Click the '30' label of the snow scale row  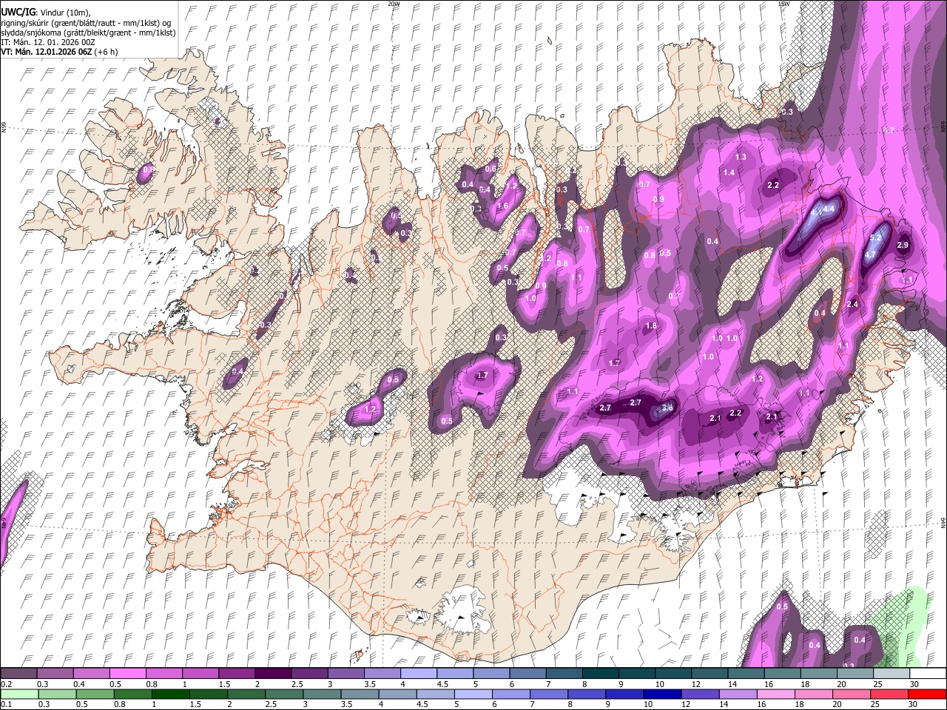pos(914,684)
